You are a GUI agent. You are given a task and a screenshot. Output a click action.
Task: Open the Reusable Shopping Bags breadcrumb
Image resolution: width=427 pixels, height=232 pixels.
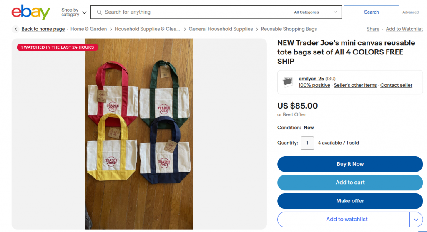(x=289, y=29)
